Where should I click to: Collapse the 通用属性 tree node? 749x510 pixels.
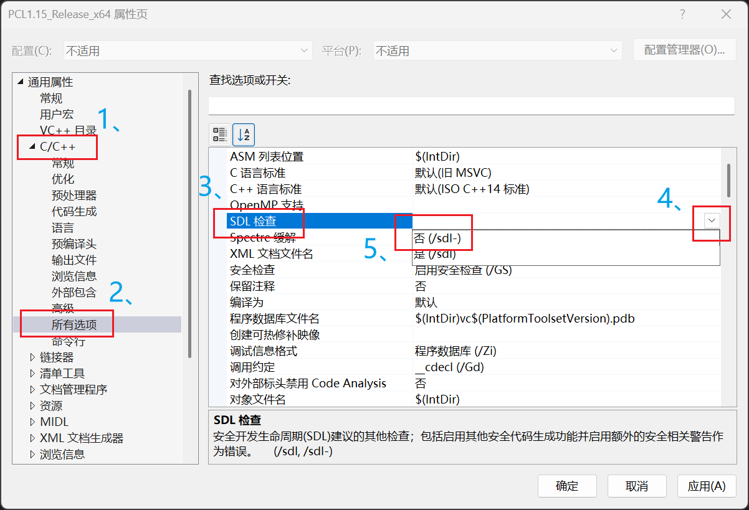[20, 82]
